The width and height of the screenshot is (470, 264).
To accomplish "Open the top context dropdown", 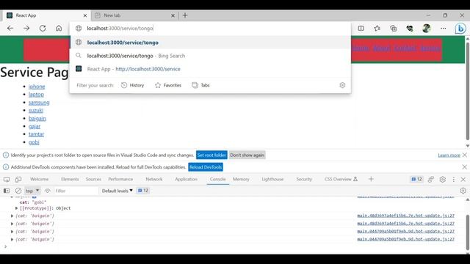I will click(x=32, y=191).
